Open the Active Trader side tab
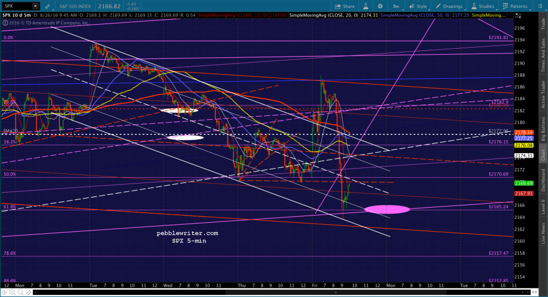Viewport: 548px width, 297px height. (x=543, y=94)
